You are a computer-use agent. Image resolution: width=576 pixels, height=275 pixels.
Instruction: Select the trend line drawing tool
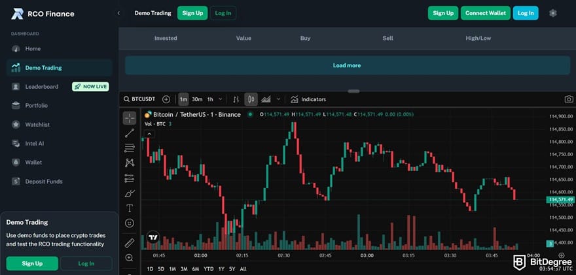pos(130,133)
